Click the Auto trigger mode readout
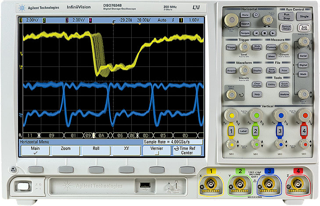Image resolution: width=320 pixels, height=206 pixels. coord(162,20)
